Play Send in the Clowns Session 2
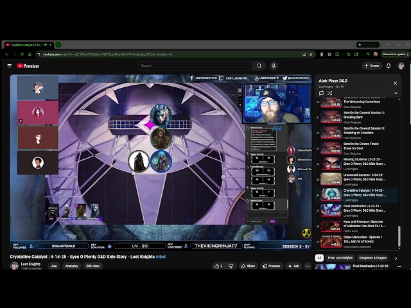The image size is (411, 308). [x=357, y=117]
